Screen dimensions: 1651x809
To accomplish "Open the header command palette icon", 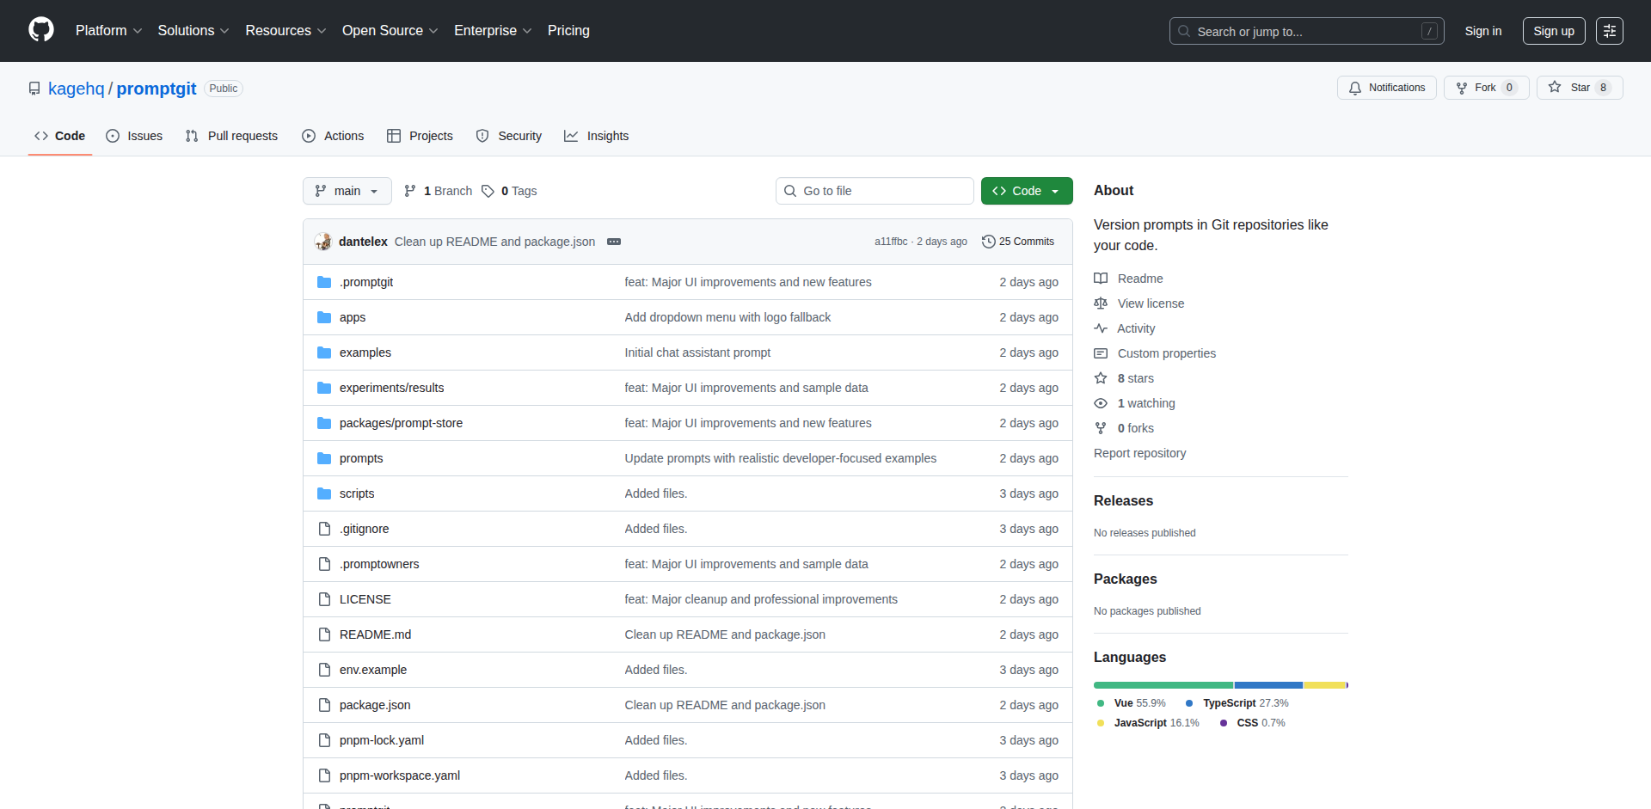I will click(1610, 31).
